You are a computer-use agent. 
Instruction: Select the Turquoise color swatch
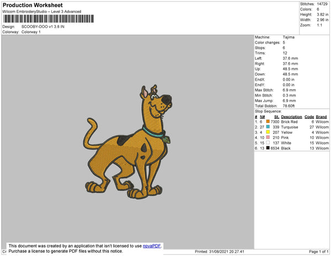point(268,127)
